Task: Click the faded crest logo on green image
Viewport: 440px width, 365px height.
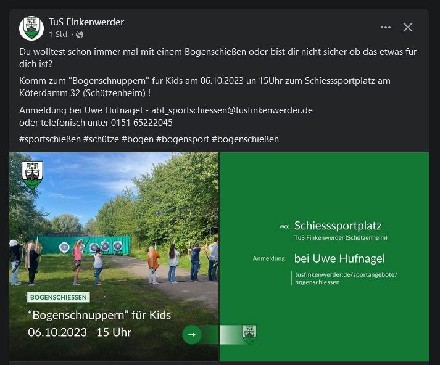Action: tap(249, 334)
